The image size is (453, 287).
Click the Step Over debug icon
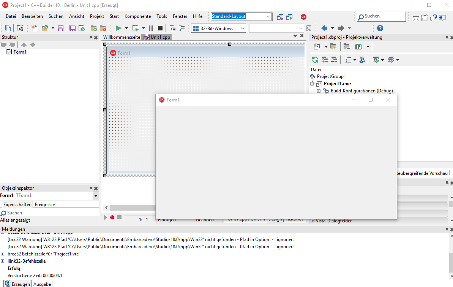(x=182, y=28)
